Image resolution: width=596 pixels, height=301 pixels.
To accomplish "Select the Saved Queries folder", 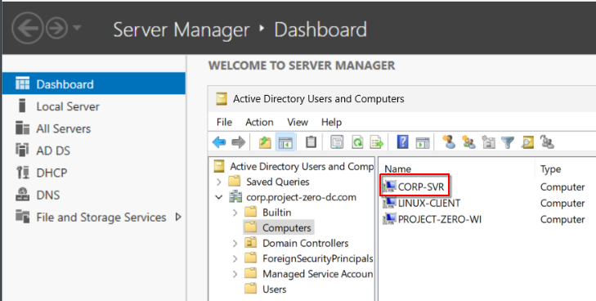I will pos(277,182).
